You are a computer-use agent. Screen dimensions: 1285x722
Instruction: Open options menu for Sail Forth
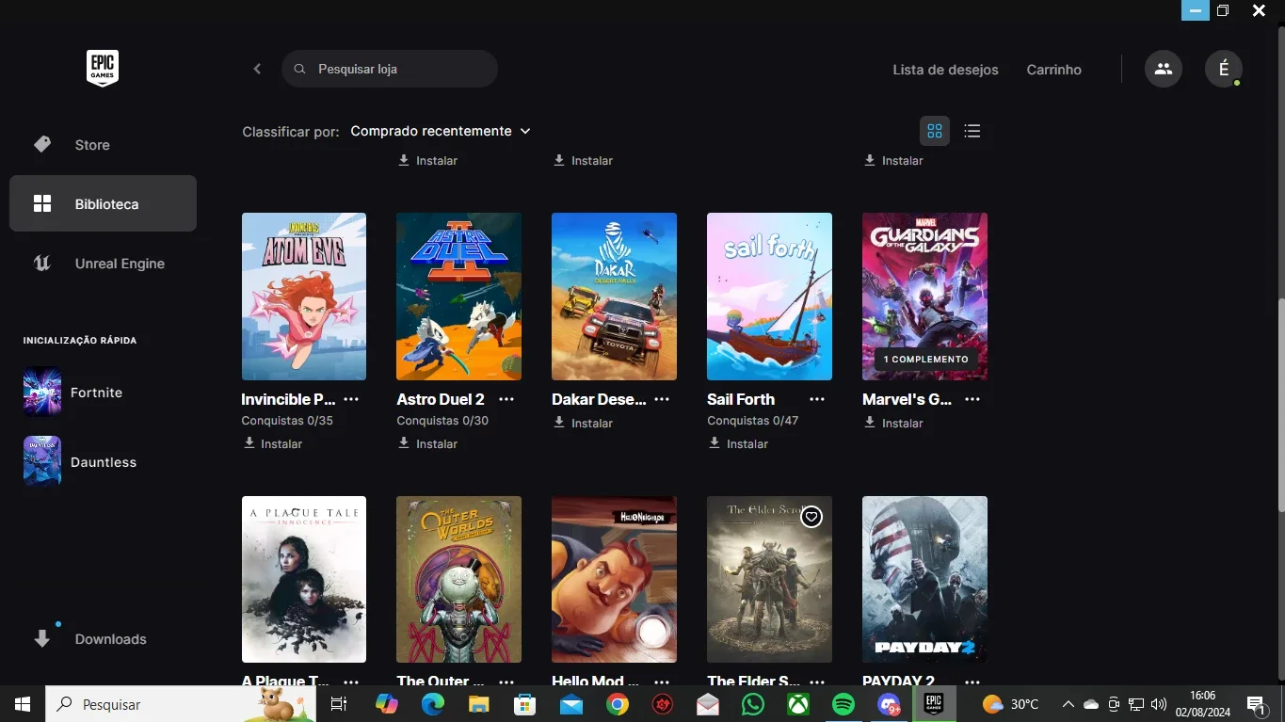(x=817, y=399)
